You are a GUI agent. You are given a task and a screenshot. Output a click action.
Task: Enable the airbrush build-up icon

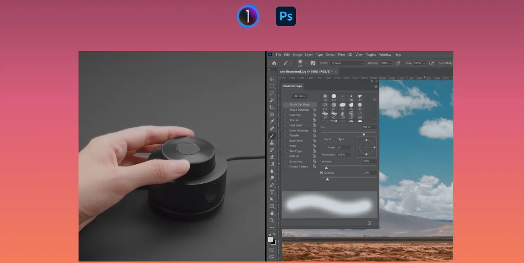432,63
